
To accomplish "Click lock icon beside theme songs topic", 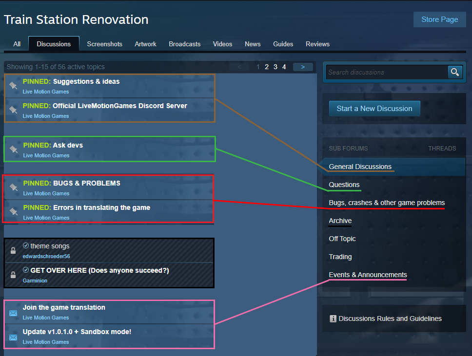I will (x=13, y=250).
